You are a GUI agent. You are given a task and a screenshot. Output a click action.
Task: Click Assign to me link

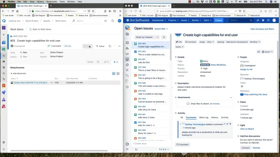pyautogui.click(x=246, y=69)
